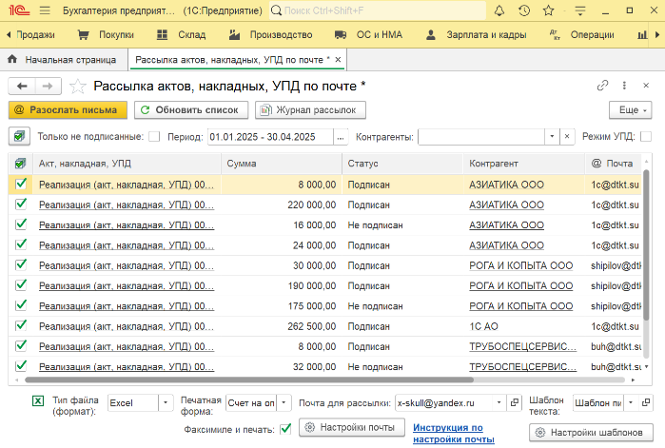Click checkmark icon in table header
This screenshot has width=665, height=448.
coord(20,164)
